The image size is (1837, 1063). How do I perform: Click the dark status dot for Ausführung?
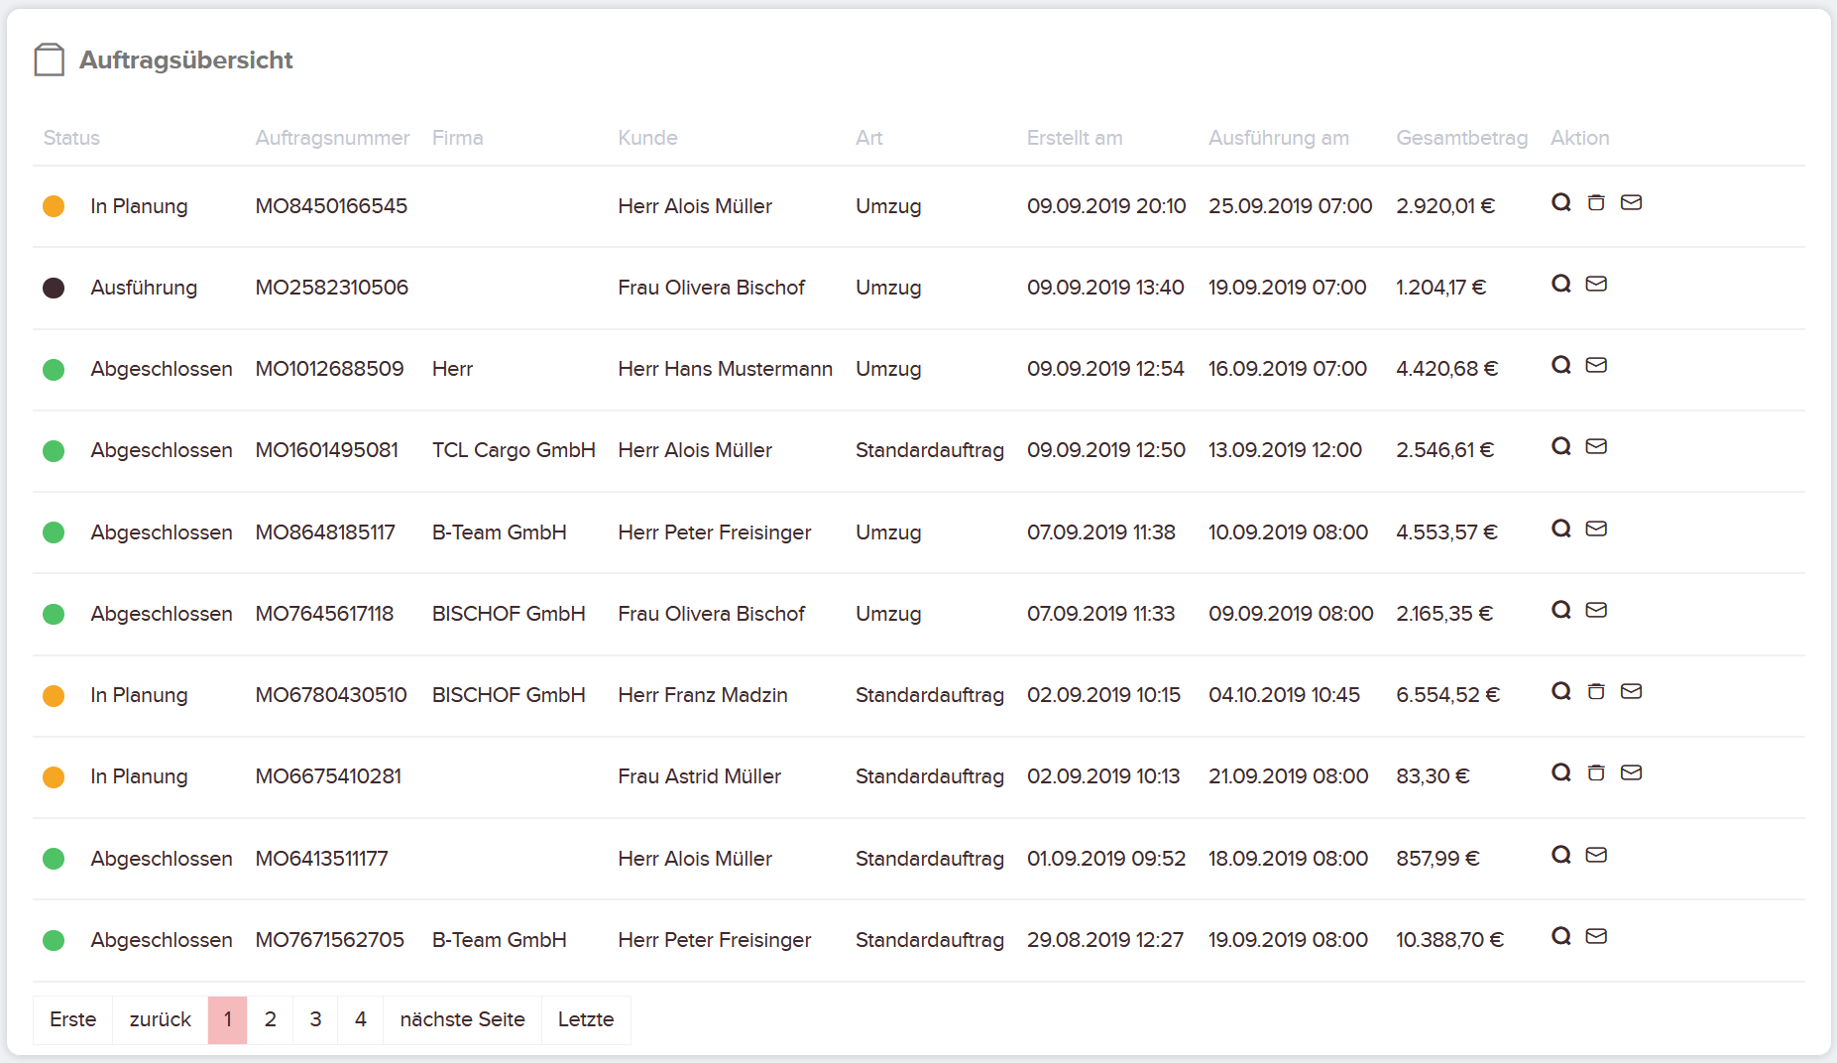54,288
